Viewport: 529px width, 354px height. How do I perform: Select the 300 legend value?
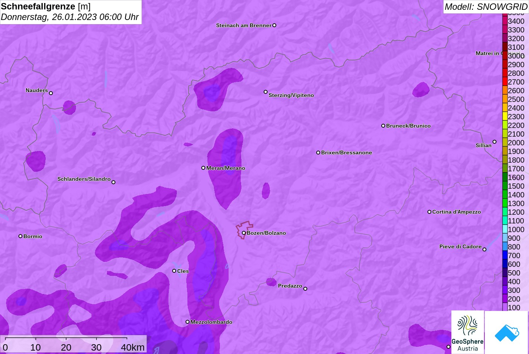point(514,290)
